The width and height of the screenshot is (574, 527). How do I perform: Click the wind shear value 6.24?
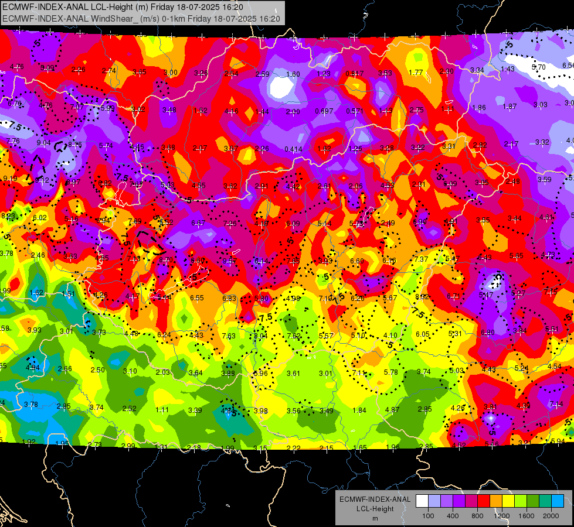click(164, 334)
